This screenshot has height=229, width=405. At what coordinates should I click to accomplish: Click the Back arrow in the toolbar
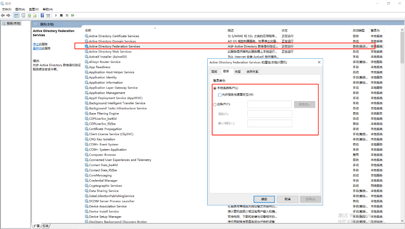pyautogui.click(x=3, y=15)
